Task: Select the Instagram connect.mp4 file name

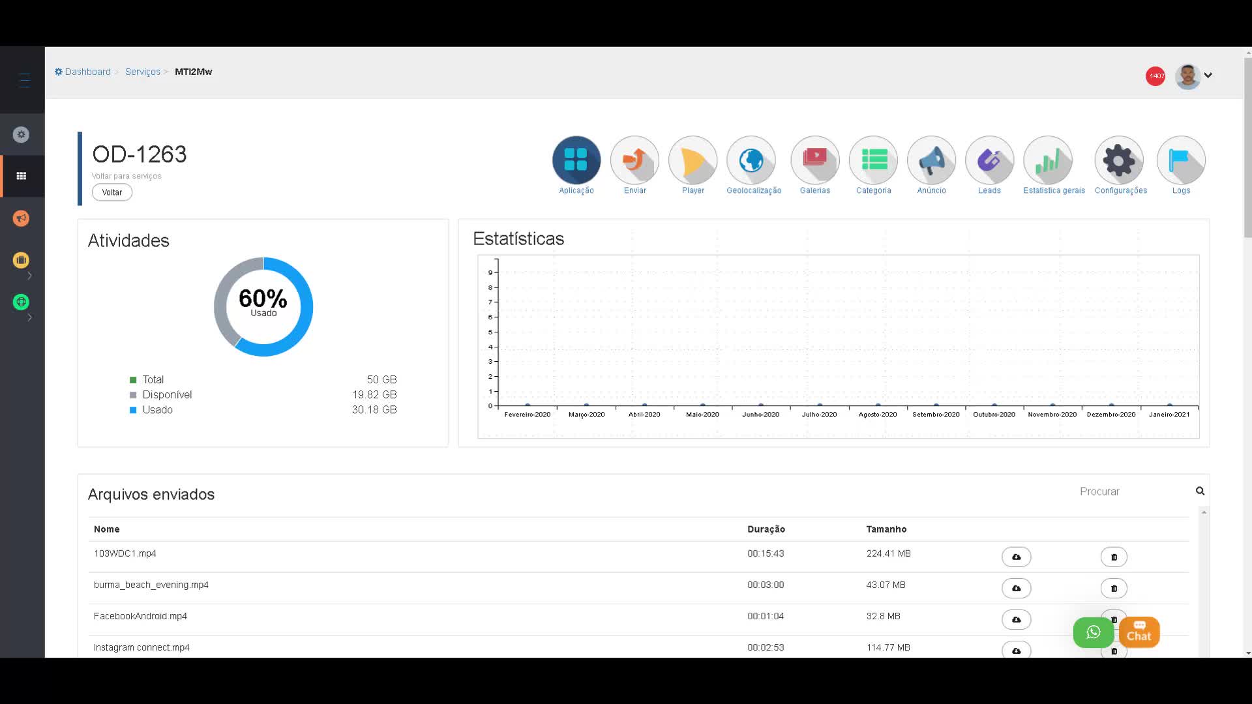Action: [x=142, y=647]
